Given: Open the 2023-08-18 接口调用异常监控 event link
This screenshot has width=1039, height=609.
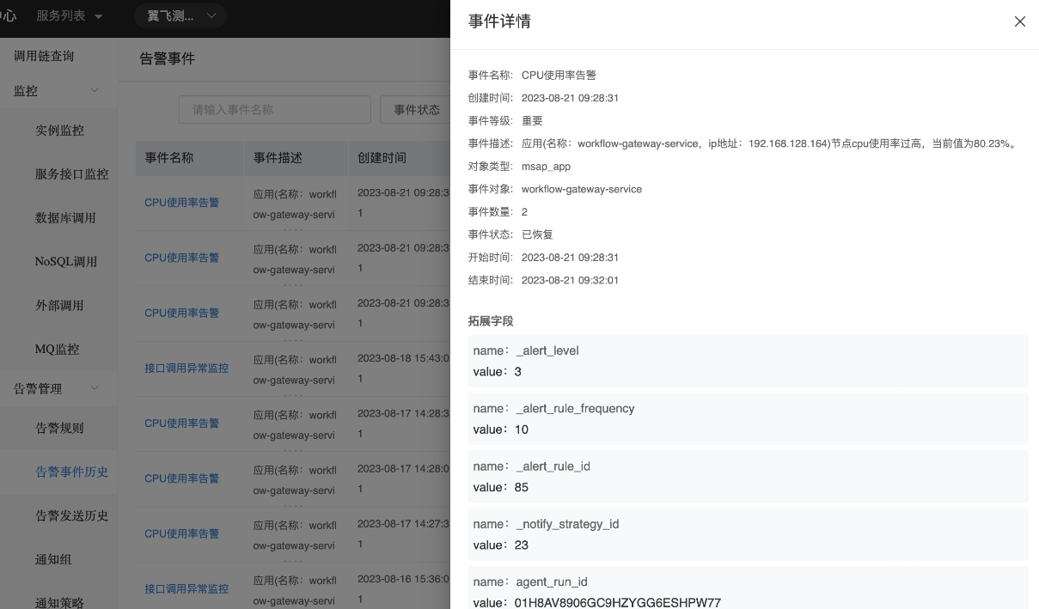Looking at the screenshot, I should [x=186, y=368].
